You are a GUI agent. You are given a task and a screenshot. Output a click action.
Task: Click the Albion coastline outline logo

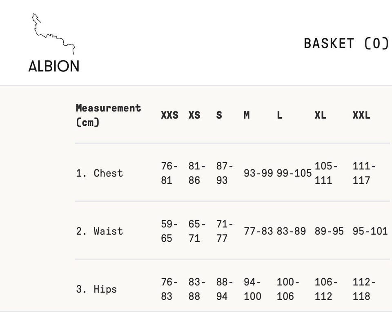pos(54,34)
